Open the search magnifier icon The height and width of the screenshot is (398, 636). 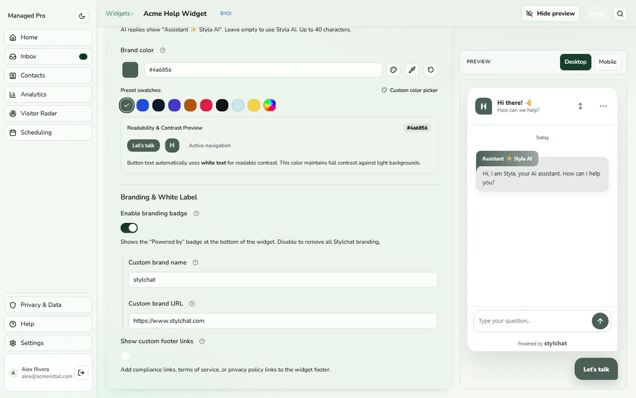pyautogui.click(x=620, y=14)
